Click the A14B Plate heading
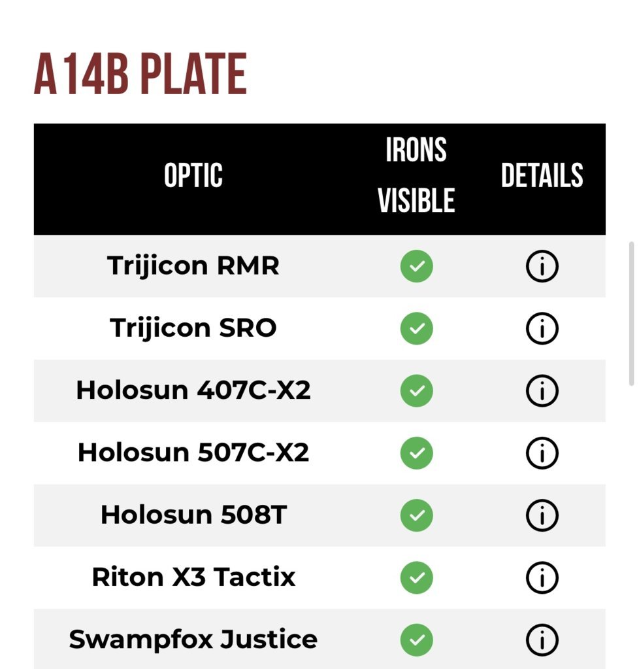Screen dimensions: 639x669 (x=140, y=74)
